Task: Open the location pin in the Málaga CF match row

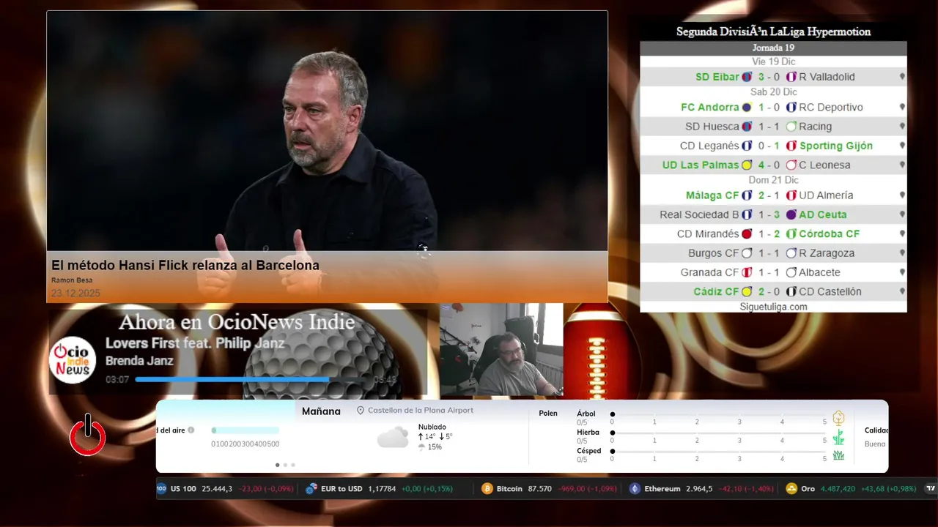Action: [x=902, y=195]
